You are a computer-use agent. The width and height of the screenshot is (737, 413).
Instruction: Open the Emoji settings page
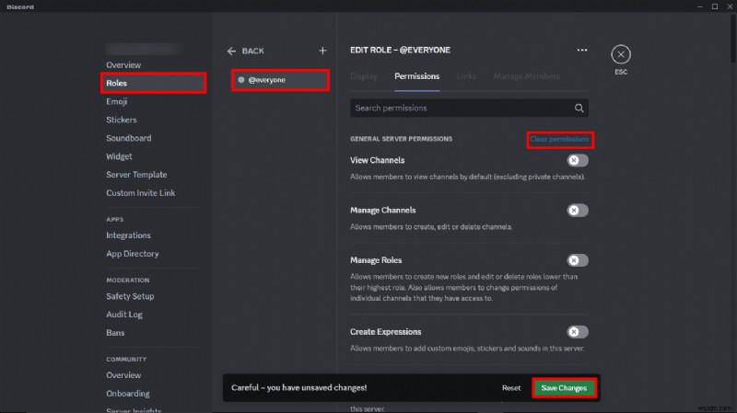click(117, 101)
